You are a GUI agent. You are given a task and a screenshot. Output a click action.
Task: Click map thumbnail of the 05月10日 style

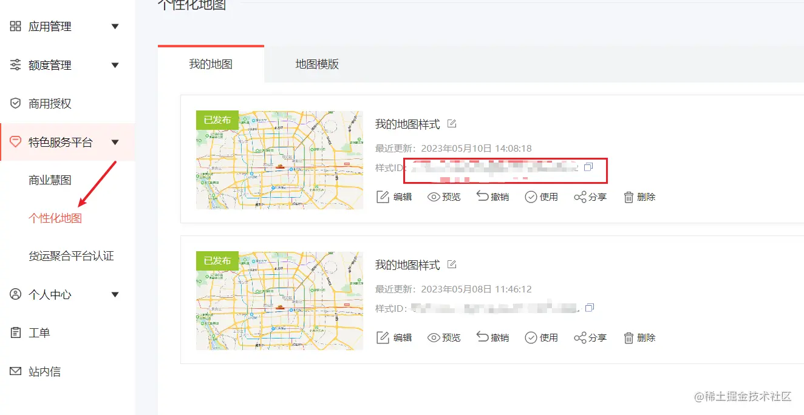tap(279, 160)
